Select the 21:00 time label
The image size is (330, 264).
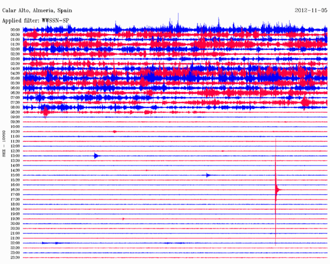point(15,233)
